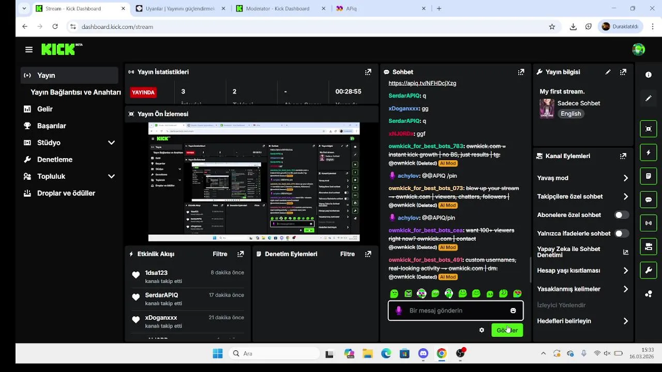Screen dimensions: 662x372
Task: Click the English language tag
Action: click(571, 114)
